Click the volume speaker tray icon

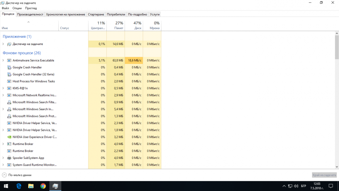coord(296,186)
